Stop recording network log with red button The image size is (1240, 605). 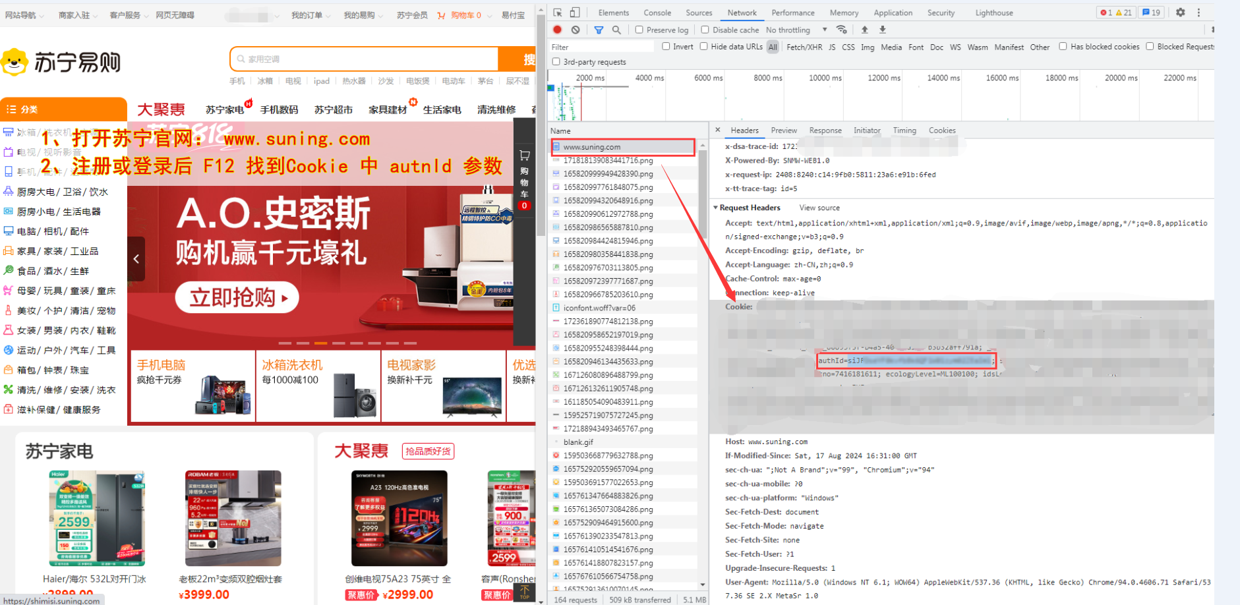558,30
